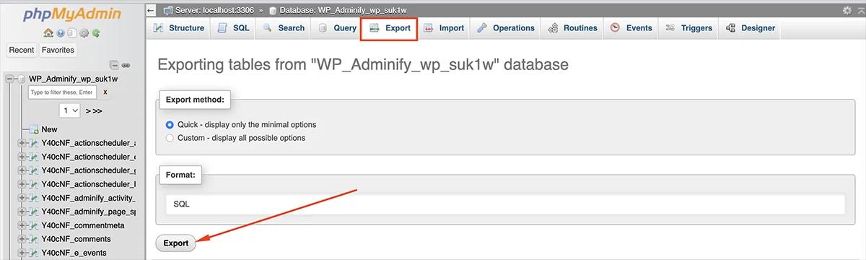Viewport: 866px width, 260px height.
Task: Click Server: localhost:3306 breadcrumb link
Action: pyautogui.click(x=214, y=10)
